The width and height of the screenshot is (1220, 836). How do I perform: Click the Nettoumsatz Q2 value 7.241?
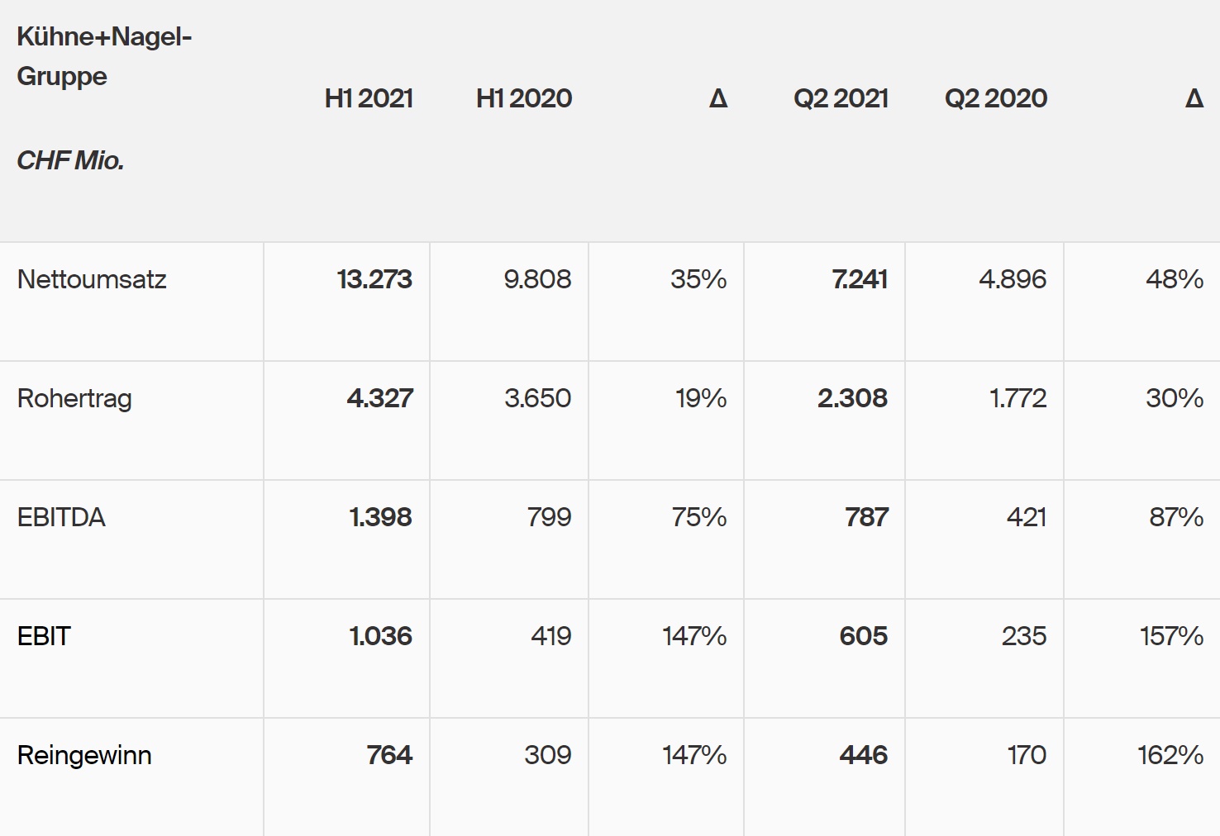(860, 279)
